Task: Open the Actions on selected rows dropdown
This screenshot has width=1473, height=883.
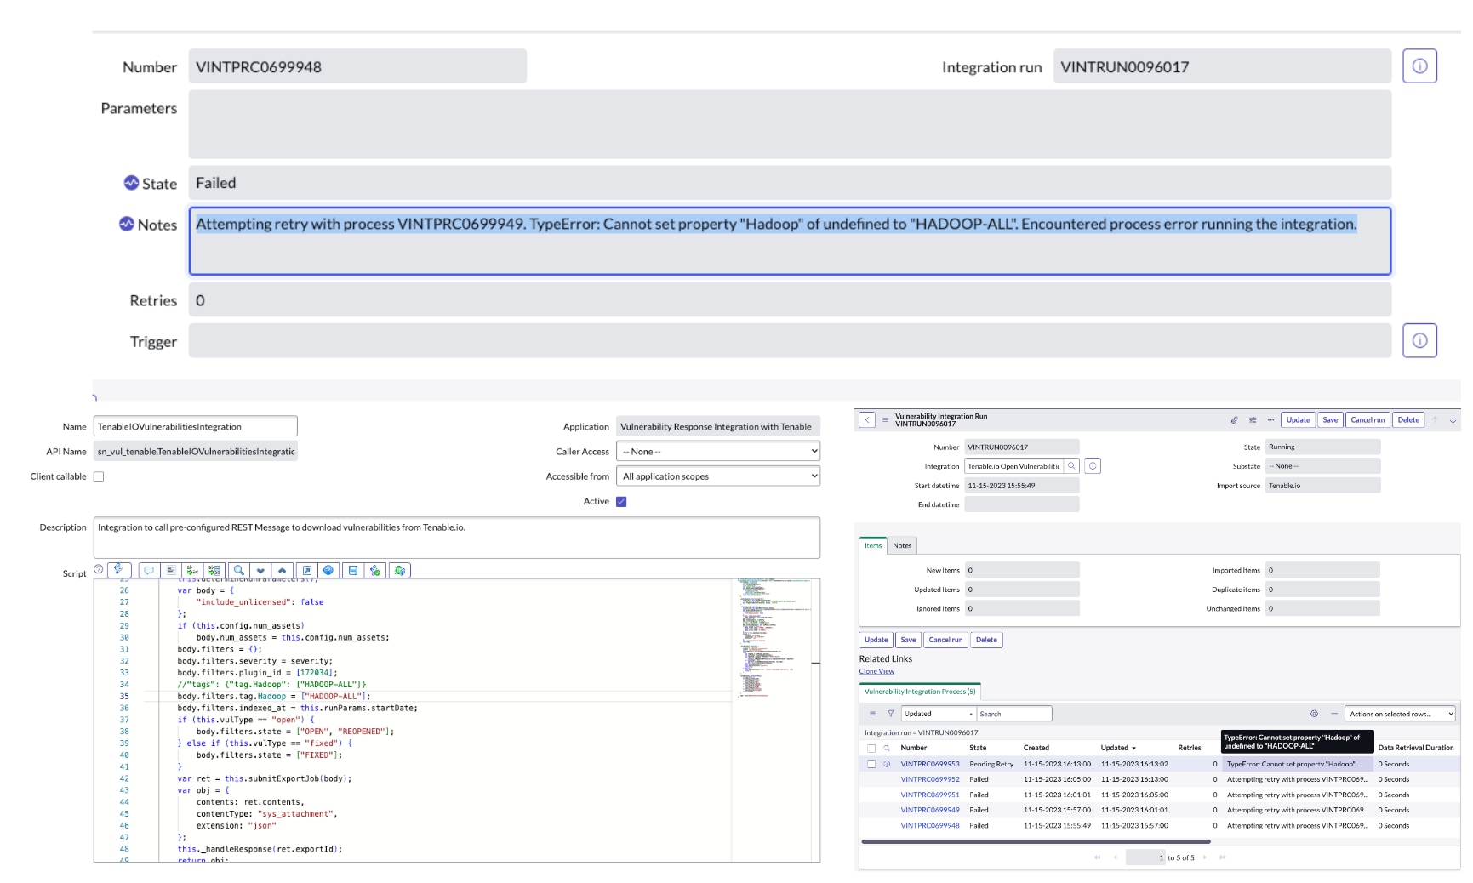Action: point(1400,715)
